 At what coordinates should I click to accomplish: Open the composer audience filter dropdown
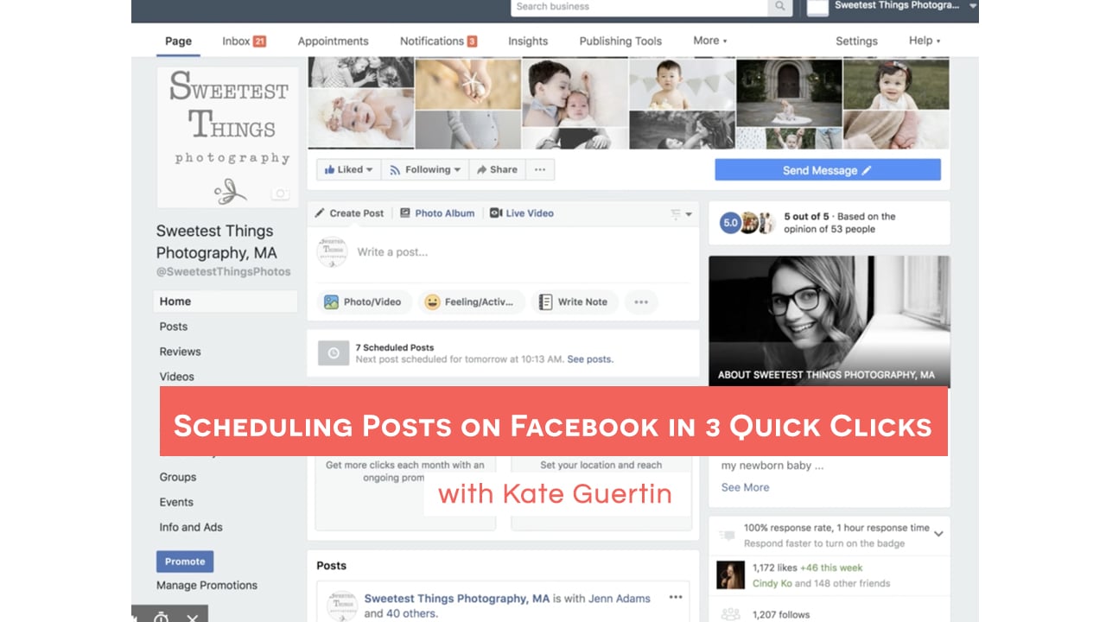(683, 214)
